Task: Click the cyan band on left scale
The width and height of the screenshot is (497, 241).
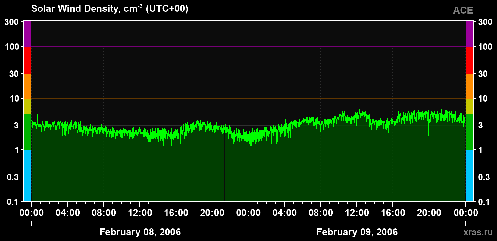Action: click(x=27, y=176)
